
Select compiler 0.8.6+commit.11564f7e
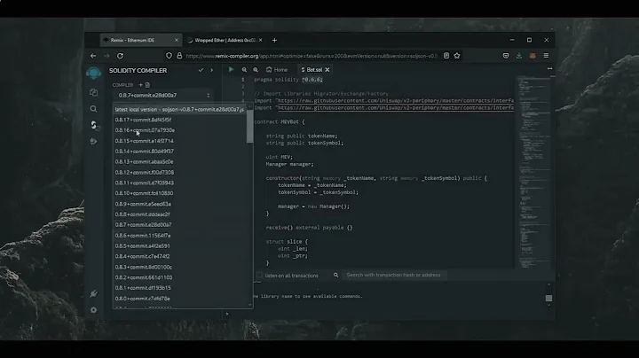coord(179,236)
